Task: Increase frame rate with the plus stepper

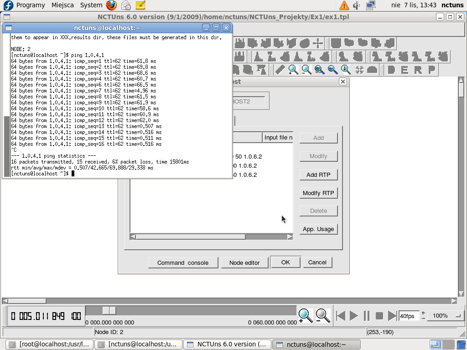Action: 423,313
